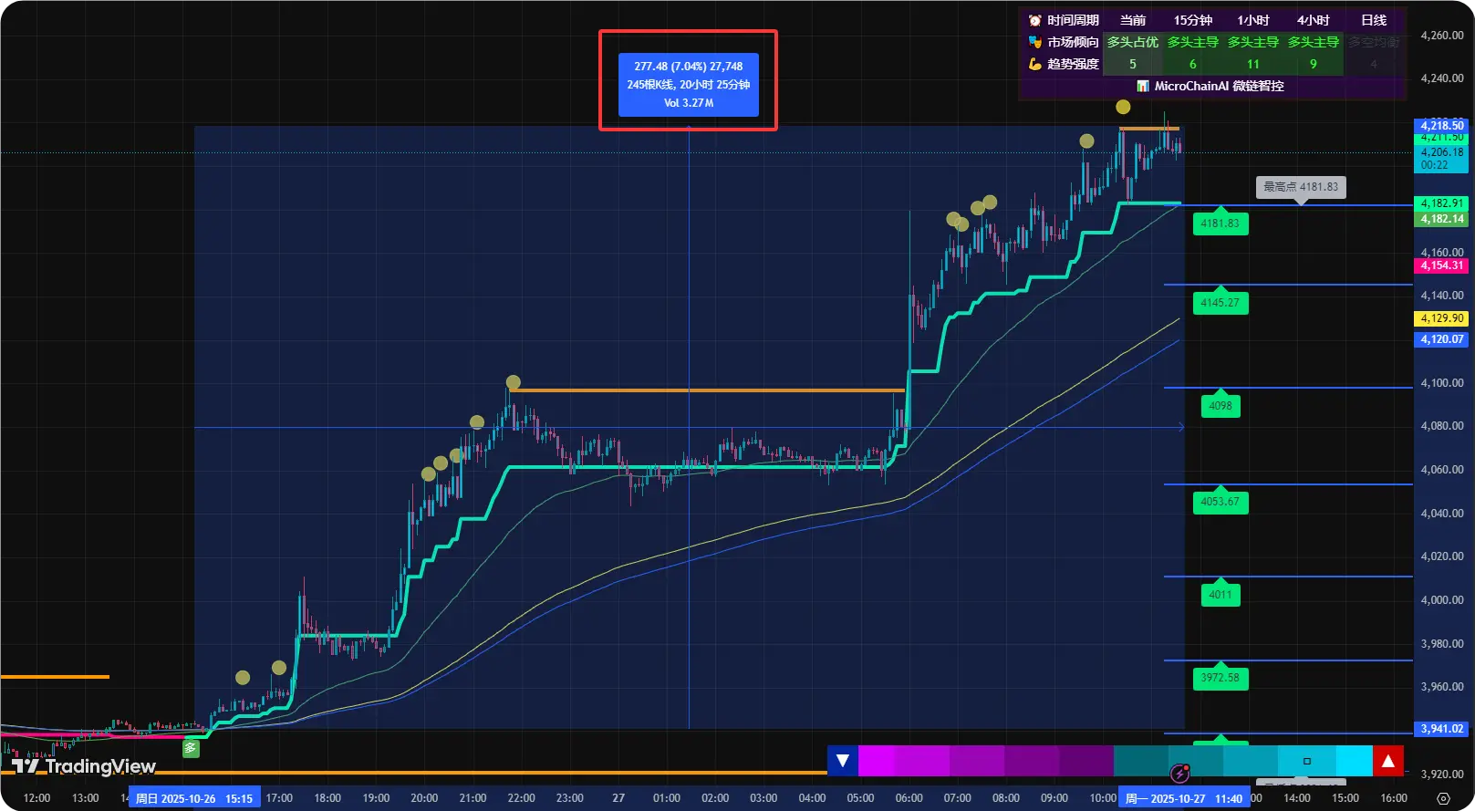Image resolution: width=1475 pixels, height=811 pixels.
Task: Click the green 4,182.91 price label
Action: point(1441,203)
